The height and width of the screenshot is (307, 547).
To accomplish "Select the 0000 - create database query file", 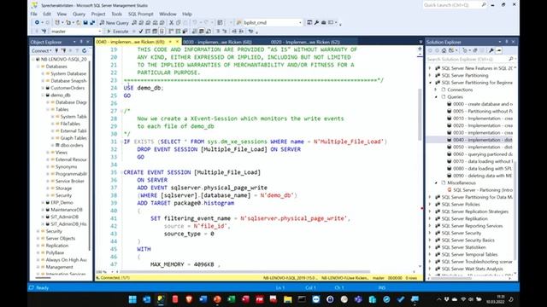I will pyautogui.click(x=482, y=104).
